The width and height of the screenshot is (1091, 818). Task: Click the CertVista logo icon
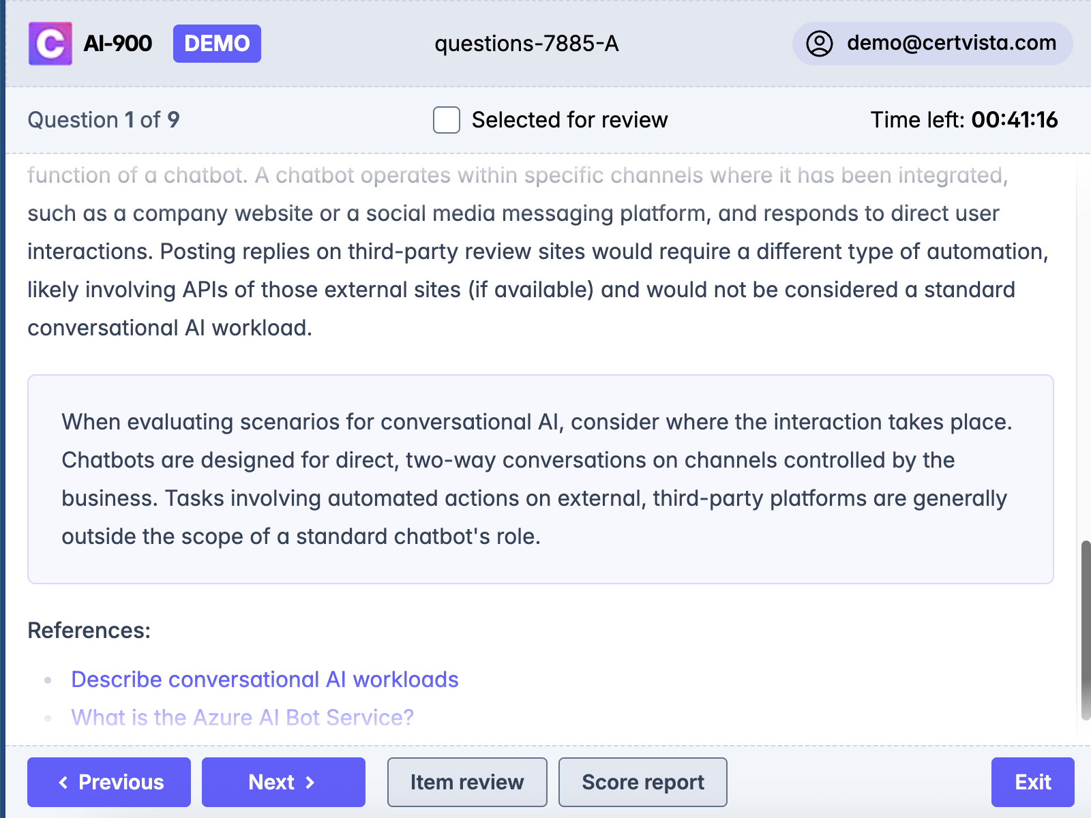50,43
